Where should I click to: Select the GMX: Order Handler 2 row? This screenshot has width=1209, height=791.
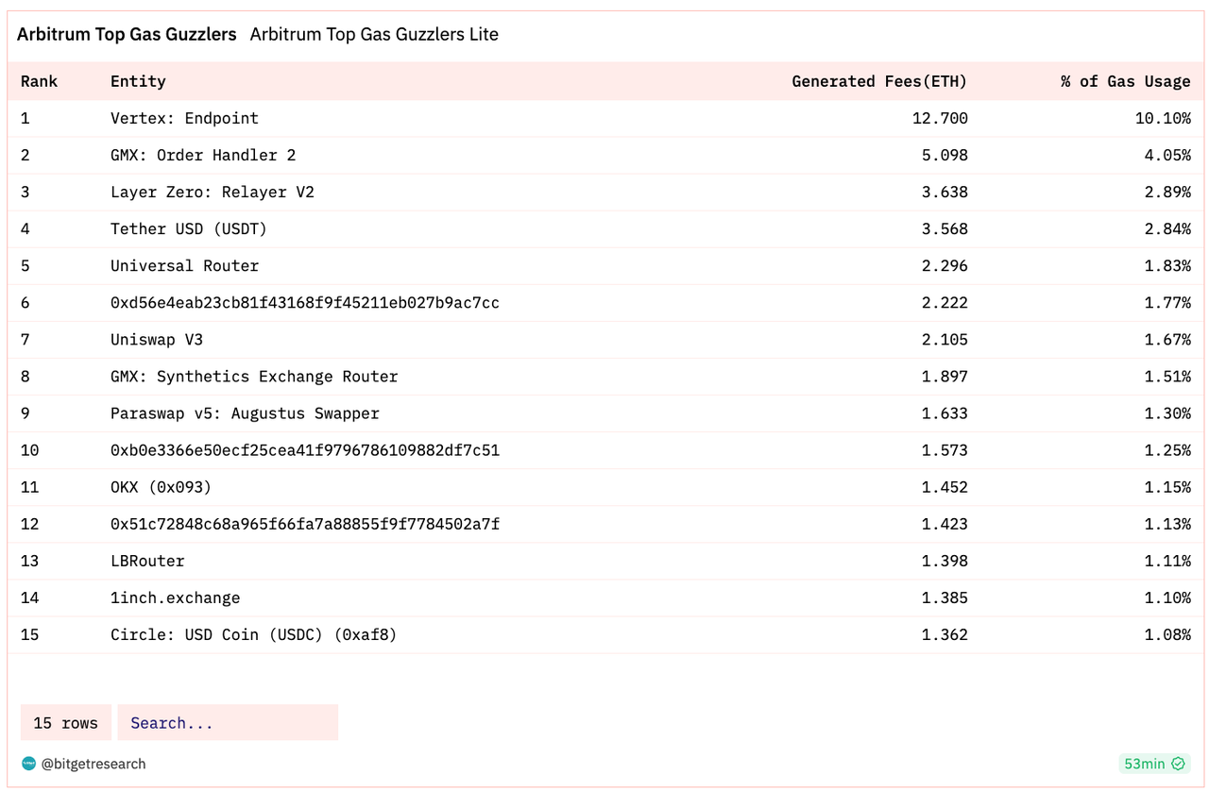pos(203,155)
